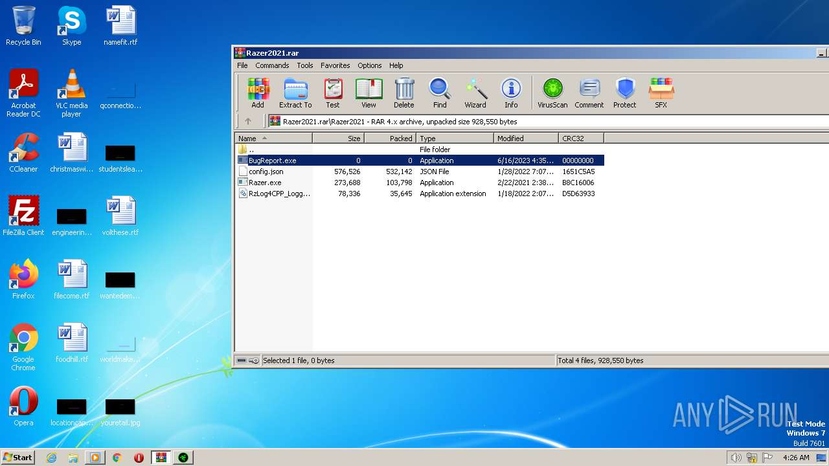The width and height of the screenshot is (829, 466).
Task: Select BugReport.exe in the file list
Action: tap(419, 161)
